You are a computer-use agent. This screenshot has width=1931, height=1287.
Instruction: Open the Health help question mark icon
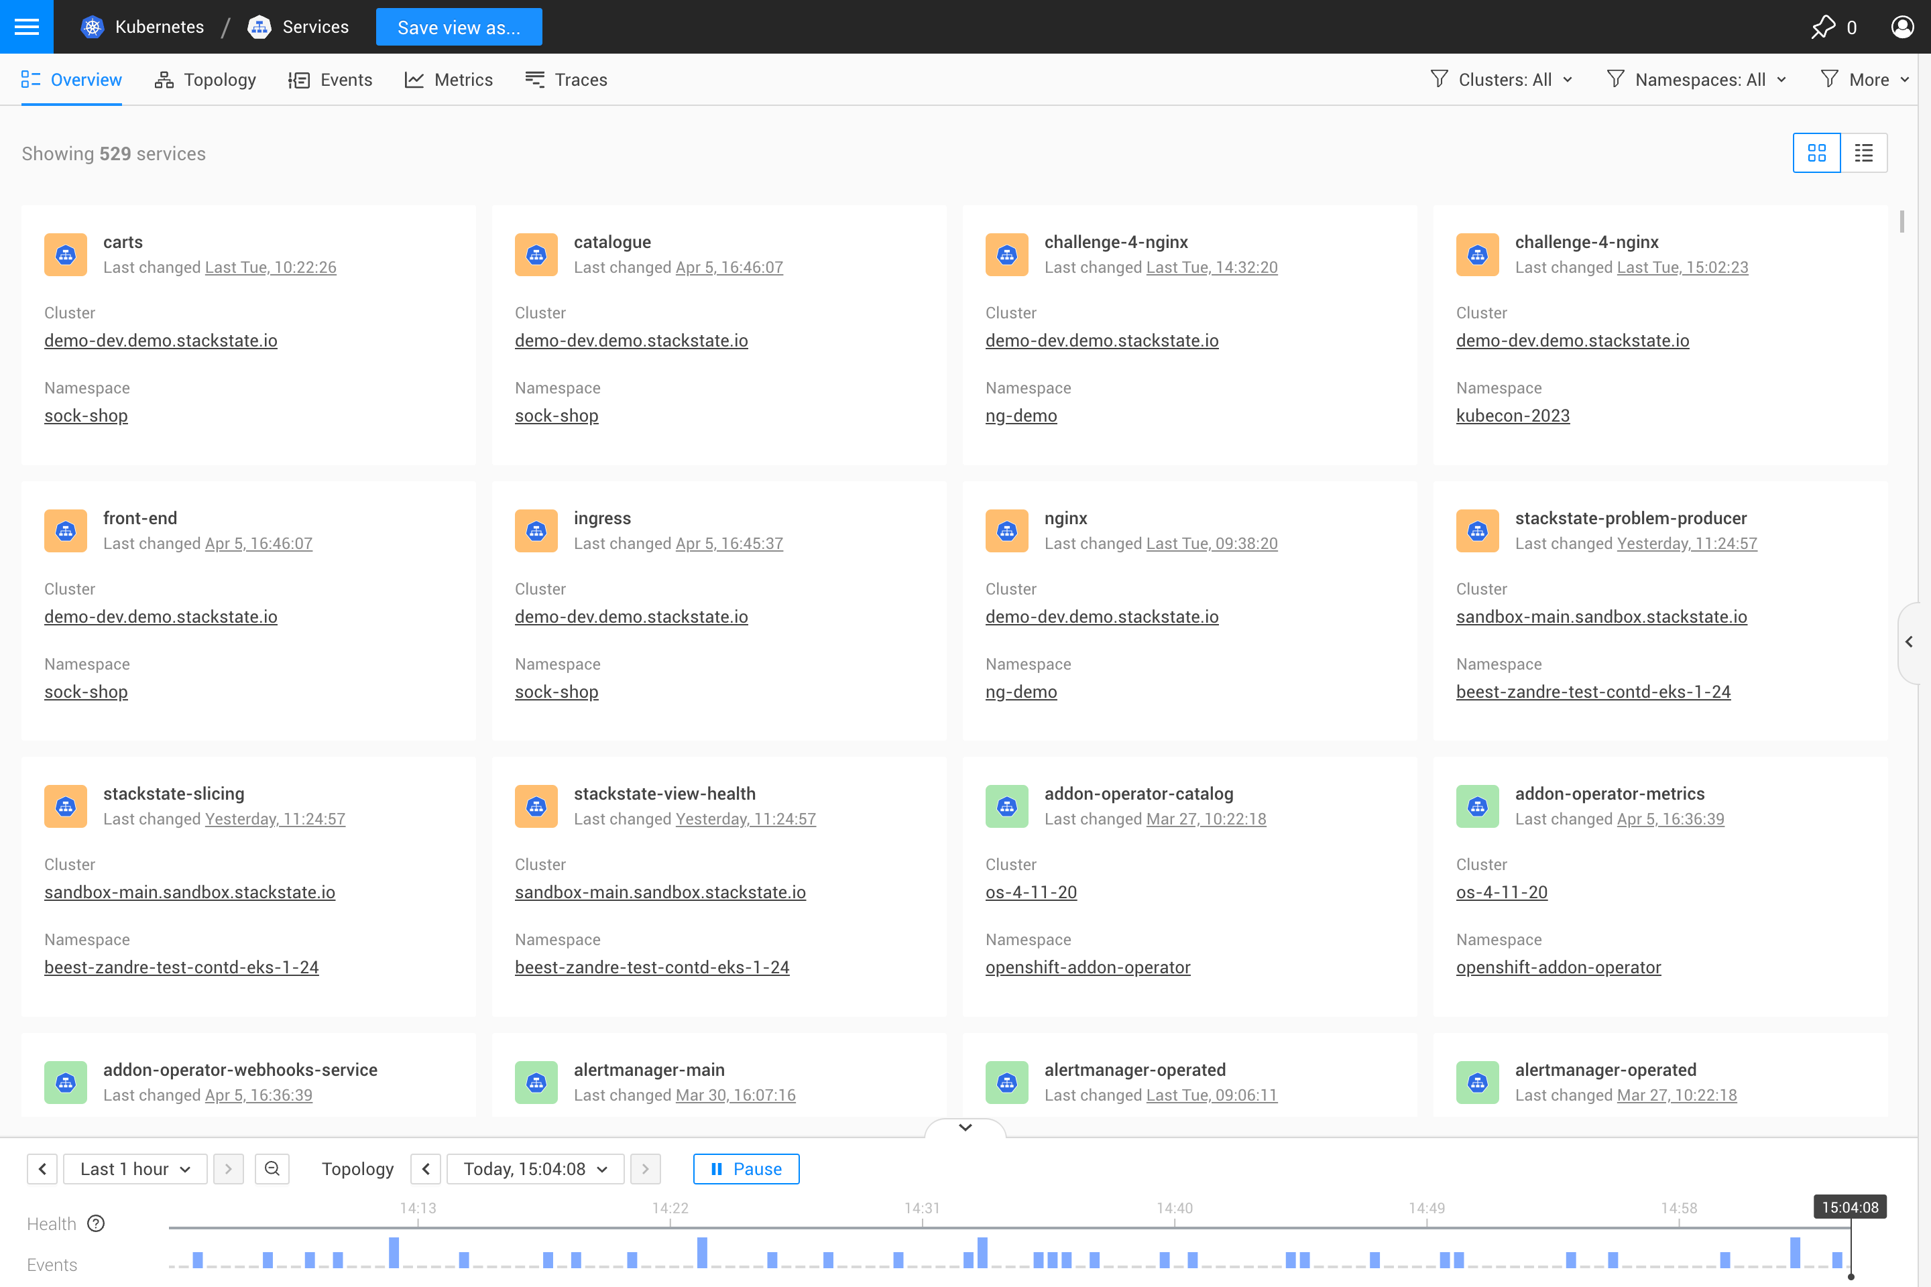coord(96,1223)
